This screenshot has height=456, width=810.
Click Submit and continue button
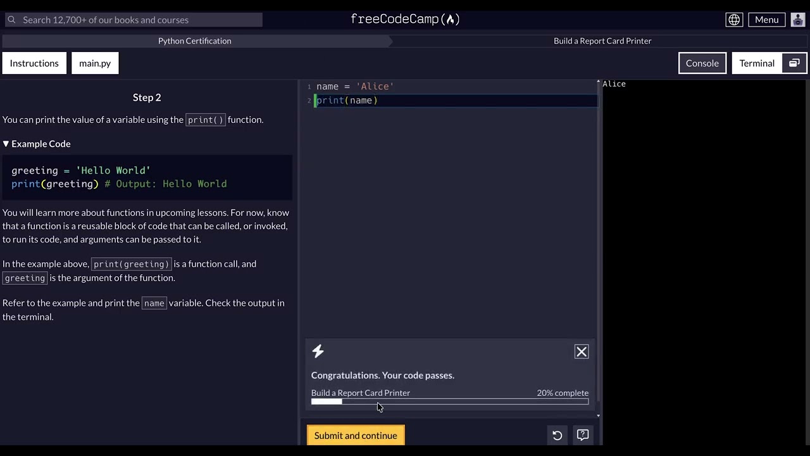356,436
